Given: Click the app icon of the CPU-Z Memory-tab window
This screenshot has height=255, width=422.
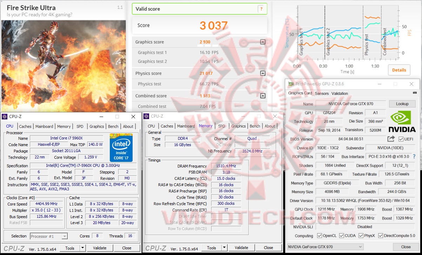Looking at the screenshot, I should (146, 116).
